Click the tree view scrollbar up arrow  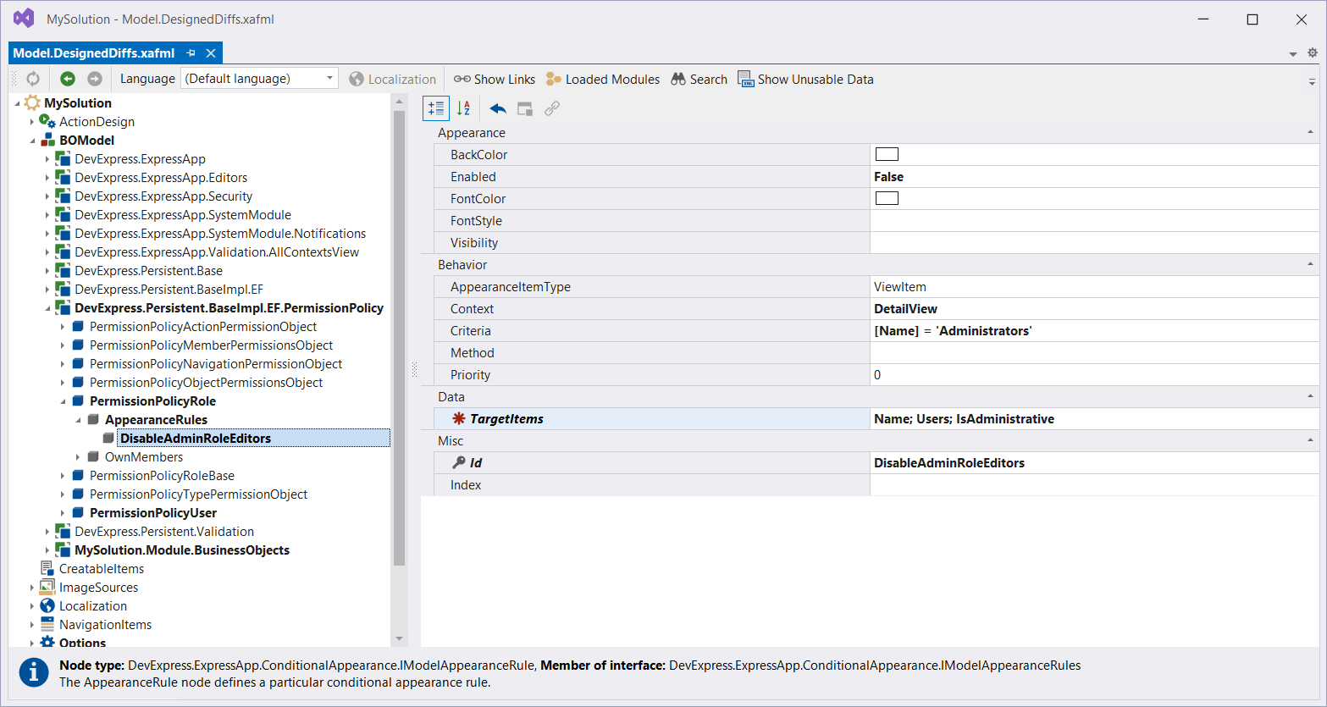[399, 102]
